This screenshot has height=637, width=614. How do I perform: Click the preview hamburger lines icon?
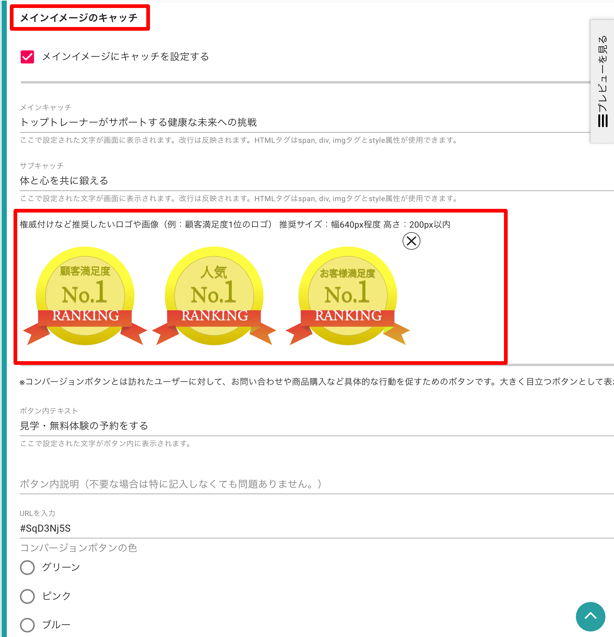coord(602,121)
